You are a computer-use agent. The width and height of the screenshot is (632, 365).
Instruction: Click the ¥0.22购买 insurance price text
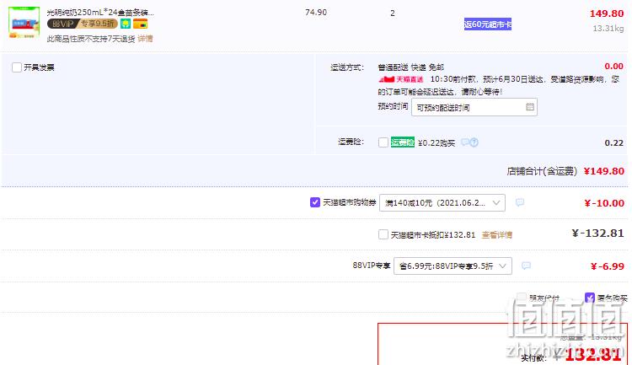pyautogui.click(x=437, y=142)
